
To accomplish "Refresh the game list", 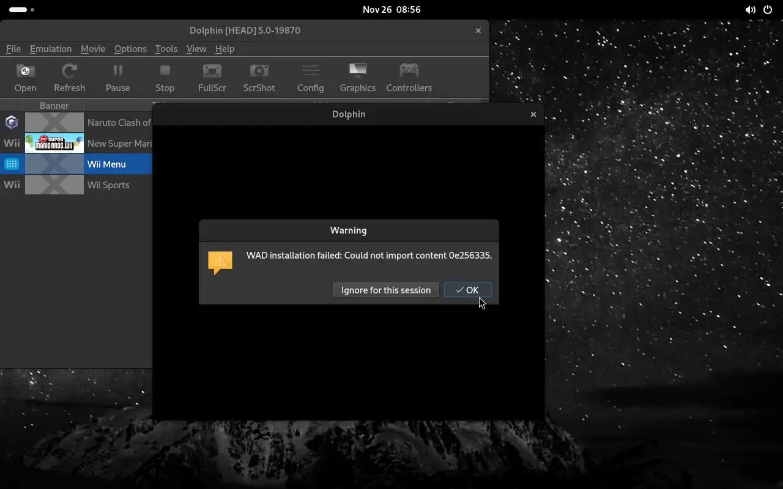I will (69, 78).
